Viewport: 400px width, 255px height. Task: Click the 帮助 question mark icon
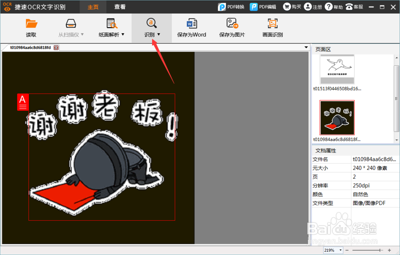pos(328,7)
